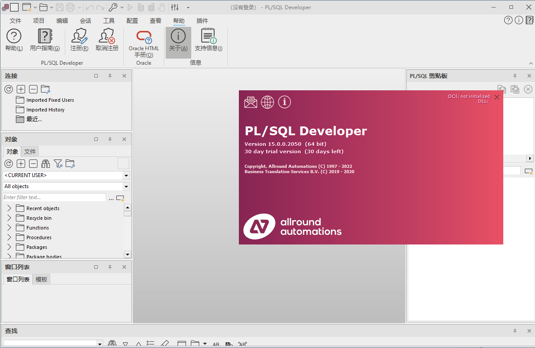Viewport: 535px width, 348px height.
Task: Expand the Functions tree folder
Action: 9,228
